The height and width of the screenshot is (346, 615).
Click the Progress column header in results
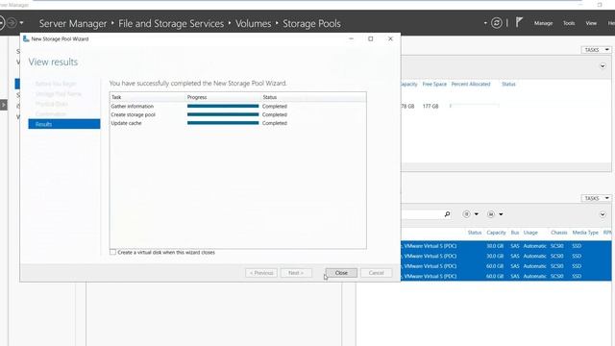tap(197, 97)
